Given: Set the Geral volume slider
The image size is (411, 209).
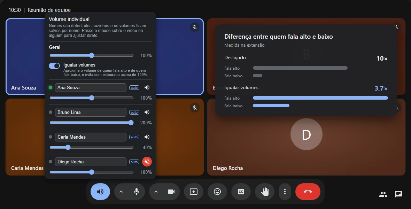Looking at the screenshot, I should (92, 55).
